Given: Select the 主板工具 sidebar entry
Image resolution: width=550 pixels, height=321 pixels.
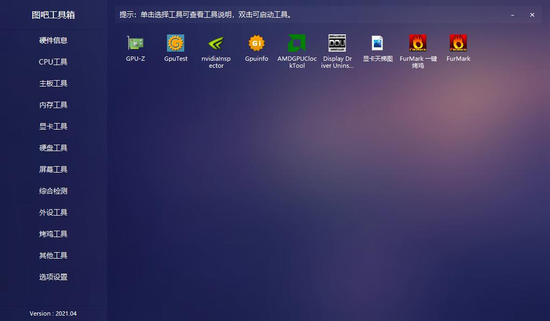Looking at the screenshot, I should [x=53, y=83].
